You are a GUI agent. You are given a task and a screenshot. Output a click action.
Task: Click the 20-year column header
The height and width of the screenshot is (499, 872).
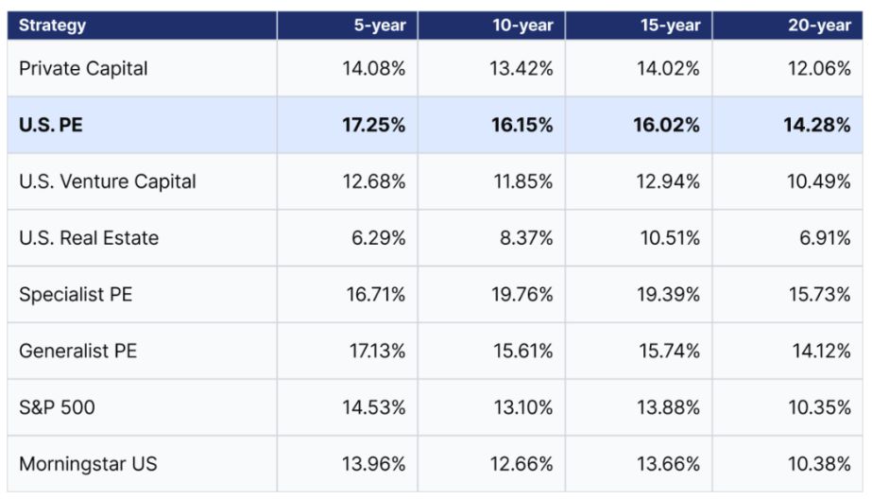point(819,25)
